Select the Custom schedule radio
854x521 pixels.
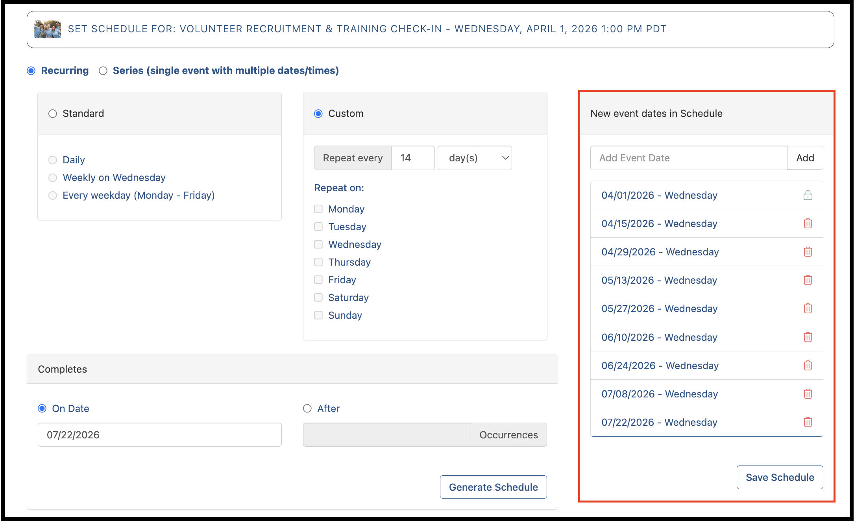(x=318, y=114)
